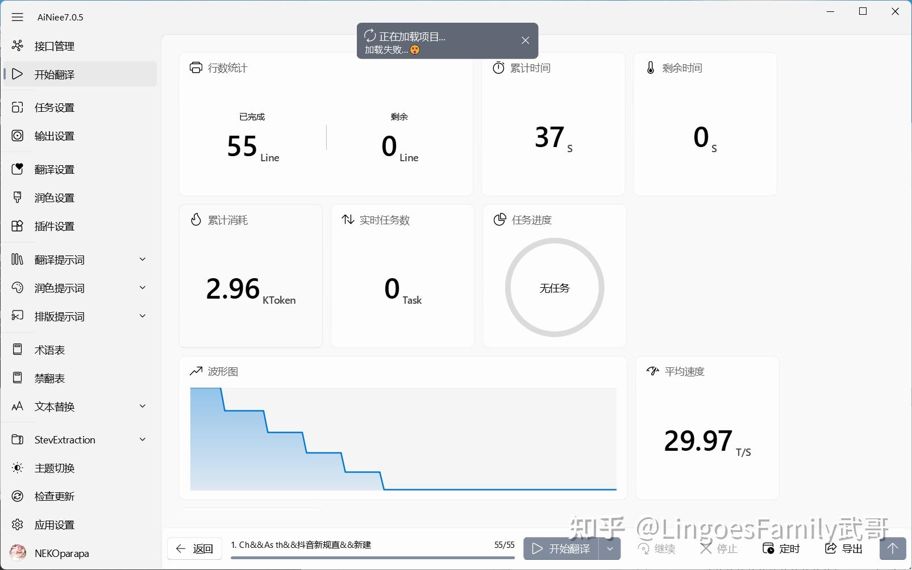Expand 文本替换 section chevron
Image resolution: width=912 pixels, height=570 pixels.
[x=143, y=406]
